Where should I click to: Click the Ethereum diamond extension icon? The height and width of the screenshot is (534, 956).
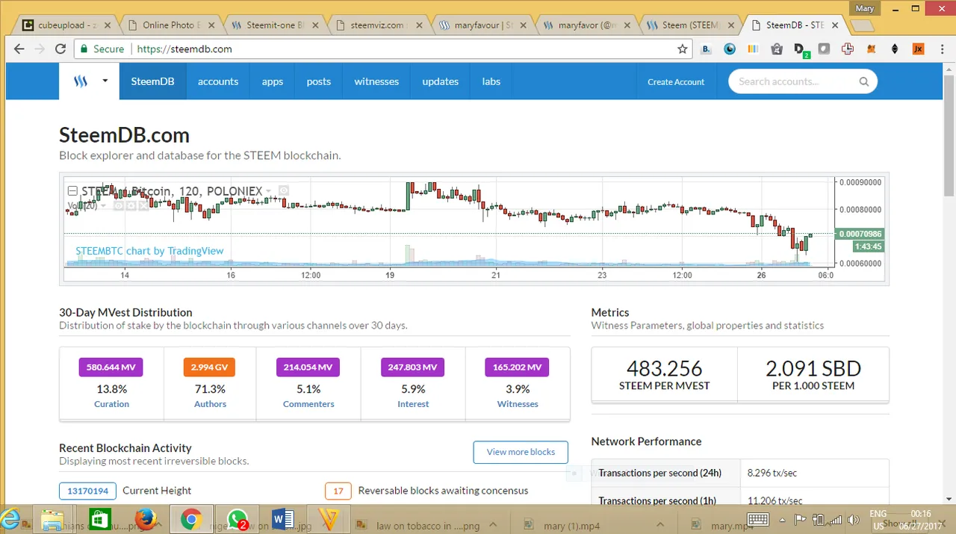pyautogui.click(x=895, y=49)
